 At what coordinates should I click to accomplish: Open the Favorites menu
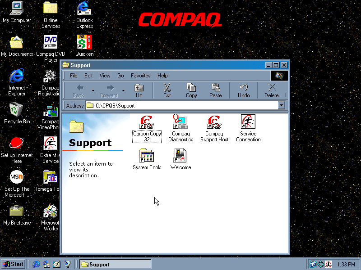[140, 76]
